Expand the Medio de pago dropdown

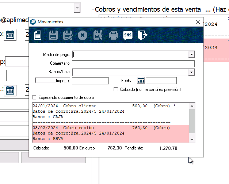click(x=191, y=55)
